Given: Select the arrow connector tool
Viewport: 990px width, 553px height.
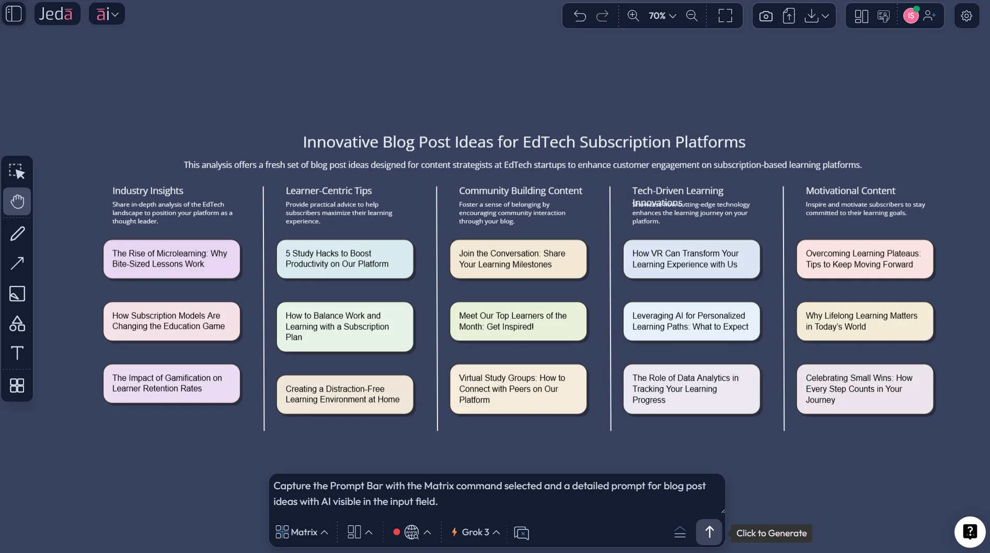Looking at the screenshot, I should tap(17, 263).
